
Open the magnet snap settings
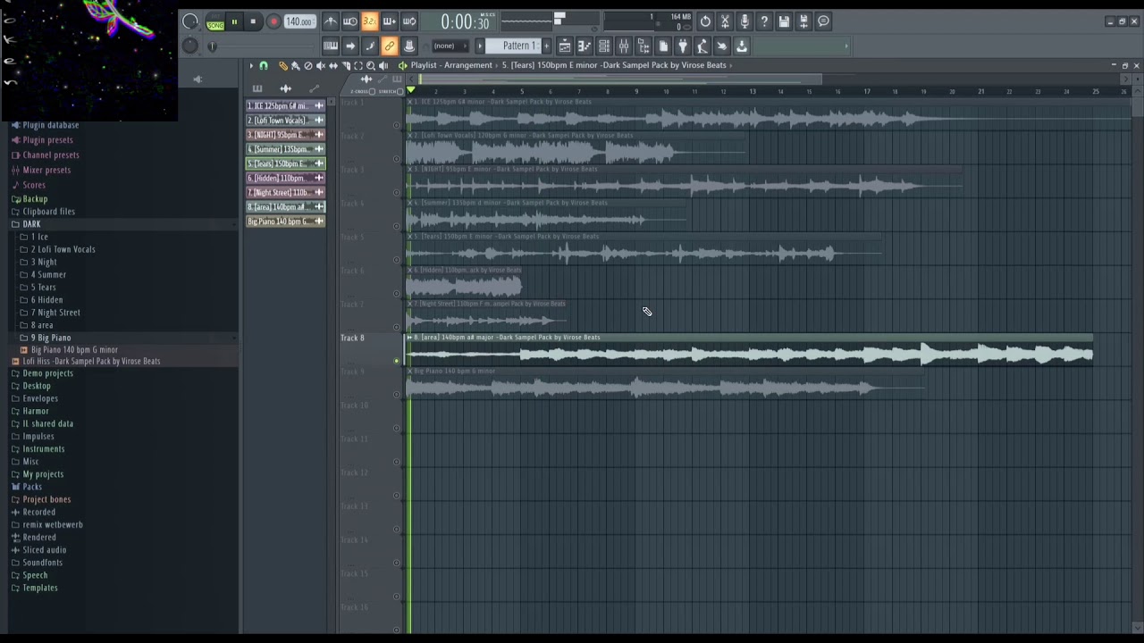pos(263,66)
